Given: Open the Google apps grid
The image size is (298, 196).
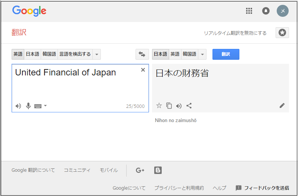Looking at the screenshot, I should pos(249,11).
